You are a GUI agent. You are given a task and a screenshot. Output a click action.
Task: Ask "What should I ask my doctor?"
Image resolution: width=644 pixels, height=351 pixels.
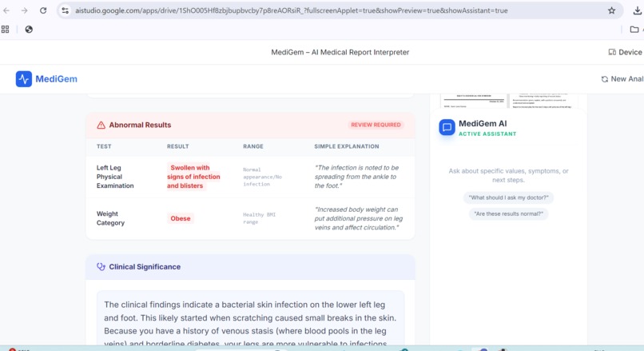click(508, 197)
